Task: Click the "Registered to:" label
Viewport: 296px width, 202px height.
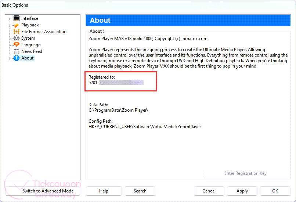Action: (102, 77)
